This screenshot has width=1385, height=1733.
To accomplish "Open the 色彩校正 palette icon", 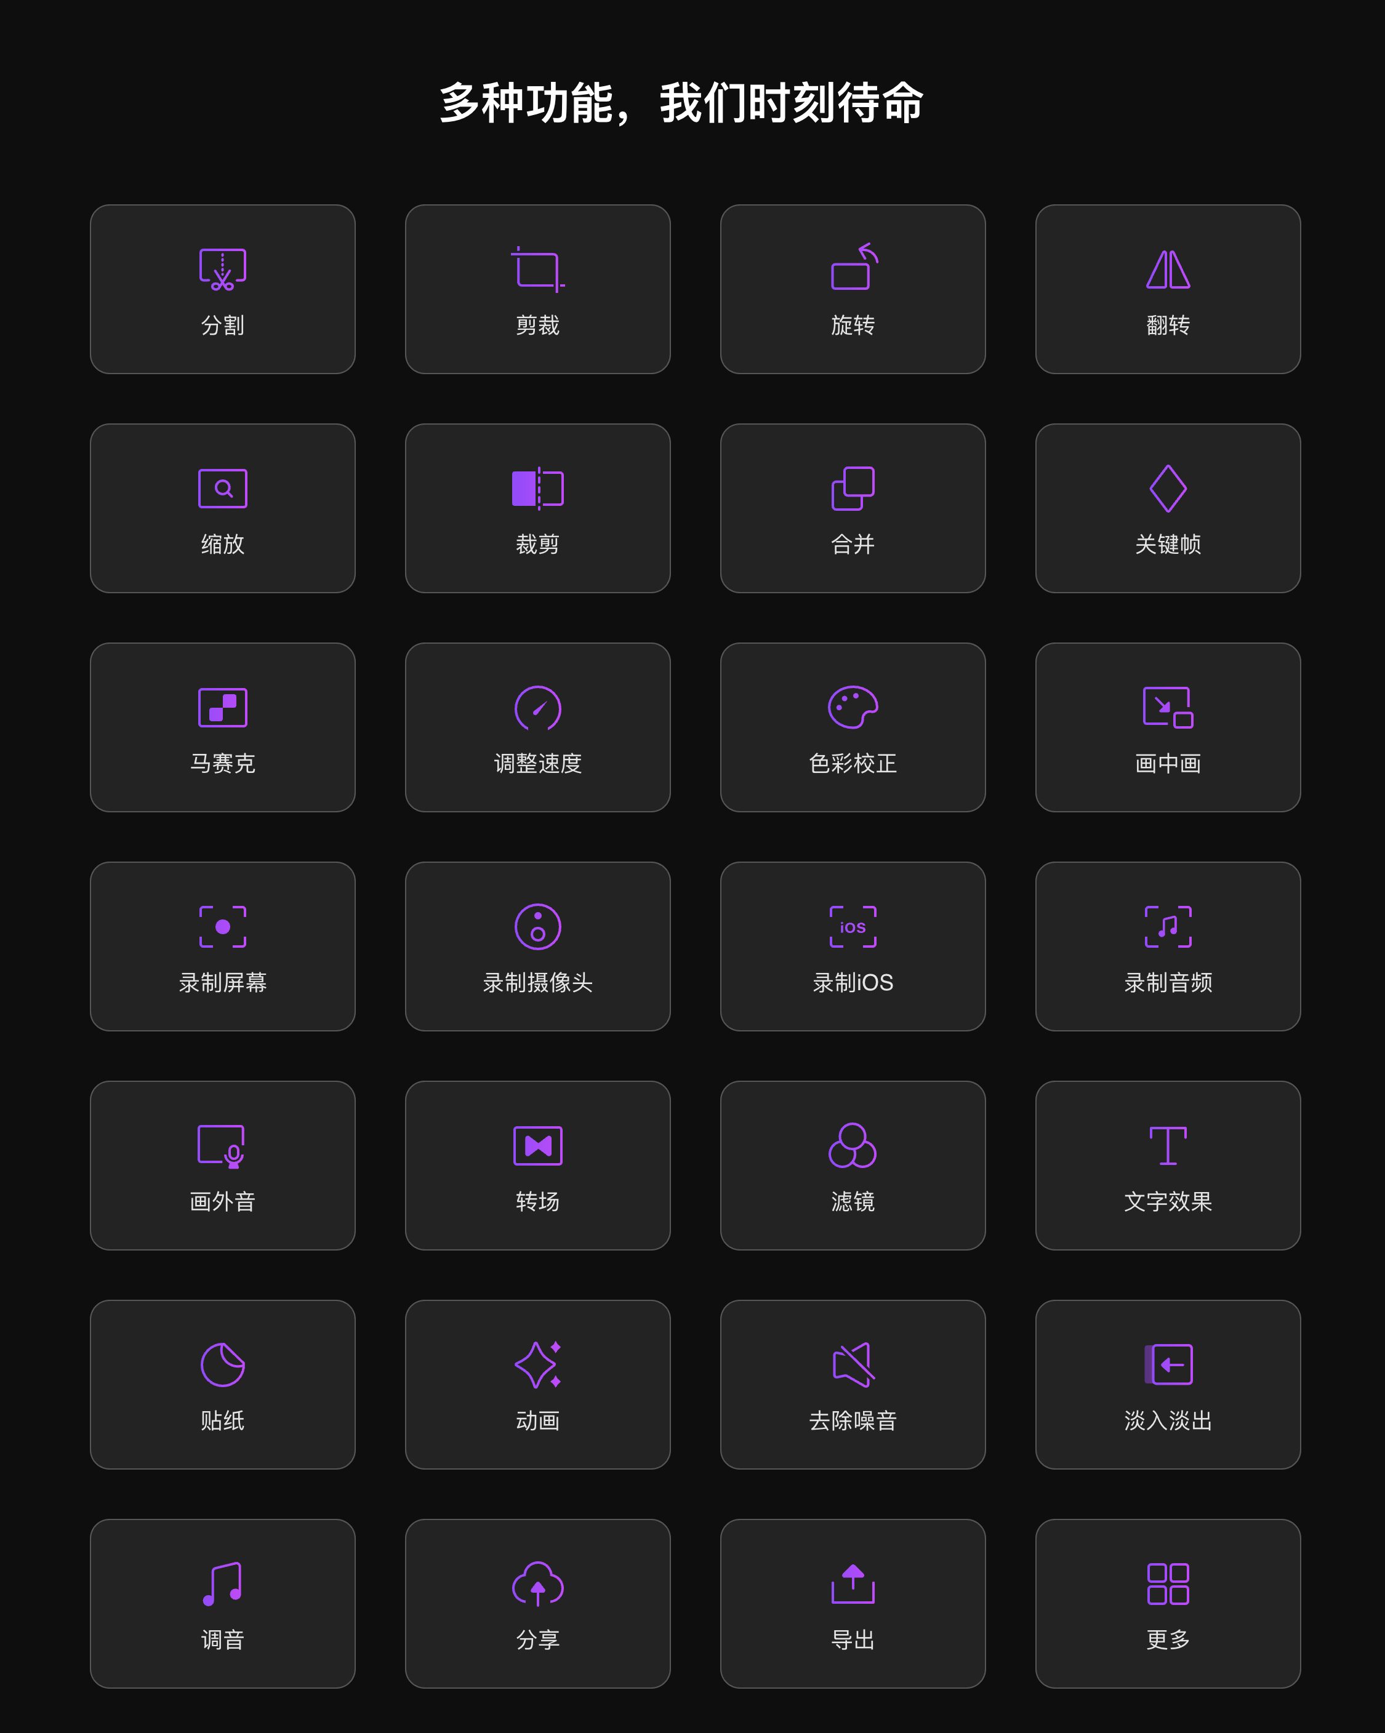I will (x=853, y=707).
